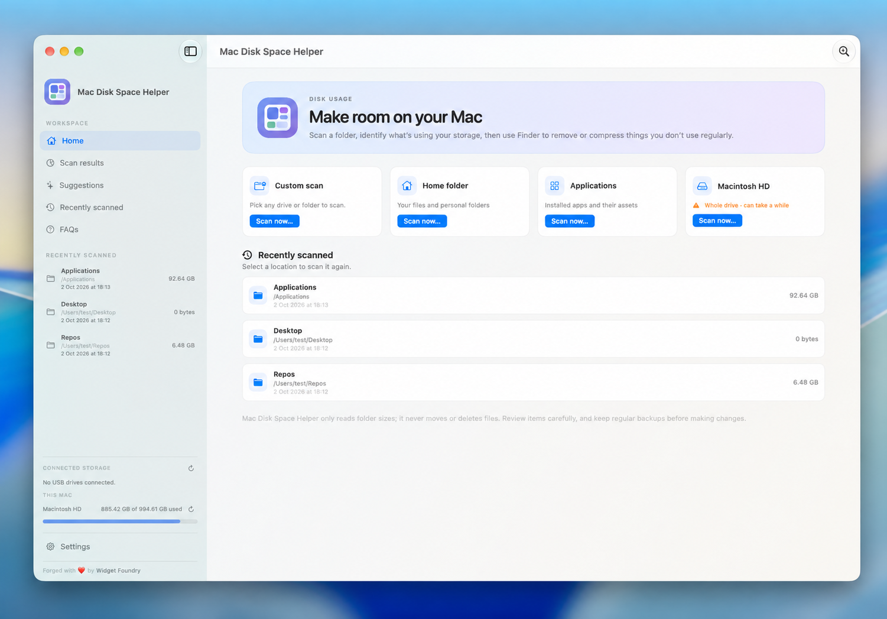The image size is (887, 619).
Task: Click the magnifier search icon in title bar
Action: [844, 51]
